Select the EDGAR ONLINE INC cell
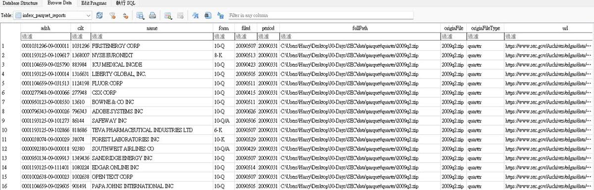The width and height of the screenshot is (594, 190). pos(151,167)
